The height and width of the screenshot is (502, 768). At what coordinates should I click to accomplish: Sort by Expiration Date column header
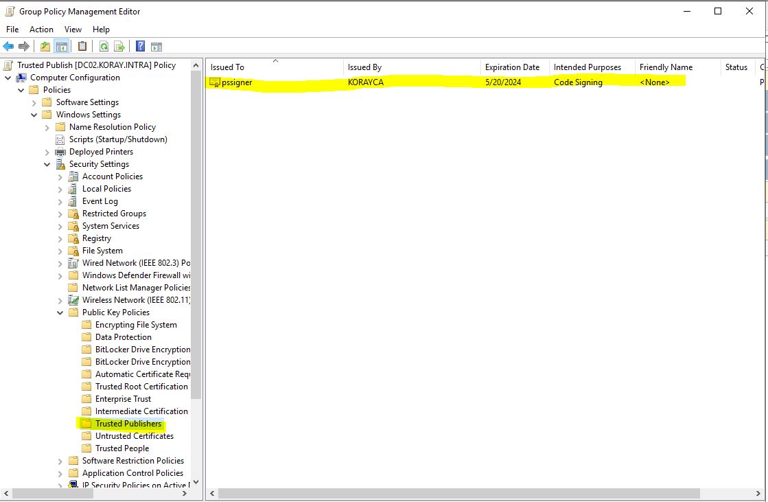[515, 67]
